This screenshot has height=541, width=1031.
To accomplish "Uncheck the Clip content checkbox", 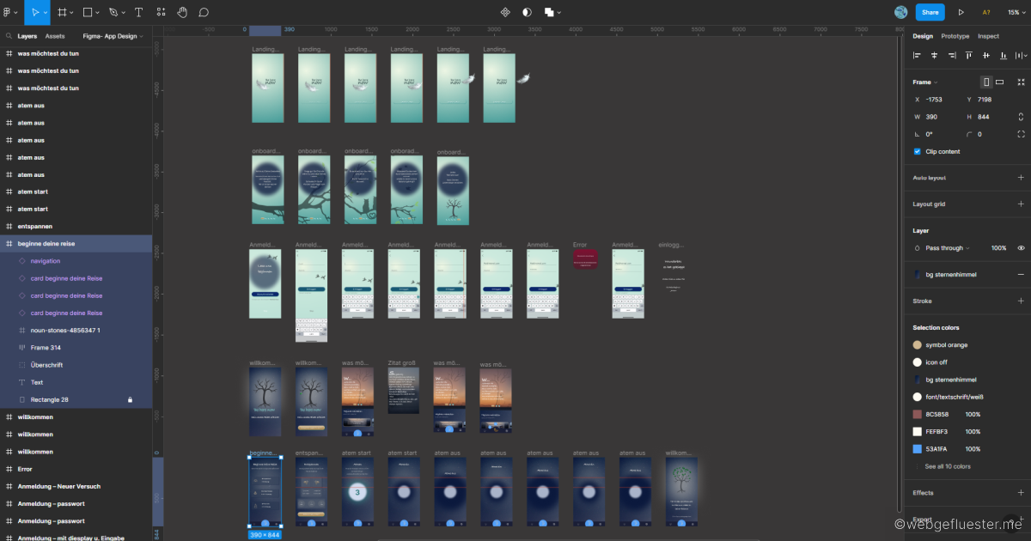I will point(918,152).
